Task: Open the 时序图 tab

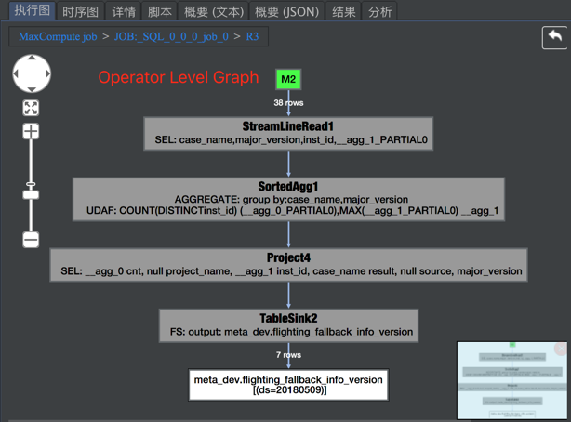Action: pos(81,12)
